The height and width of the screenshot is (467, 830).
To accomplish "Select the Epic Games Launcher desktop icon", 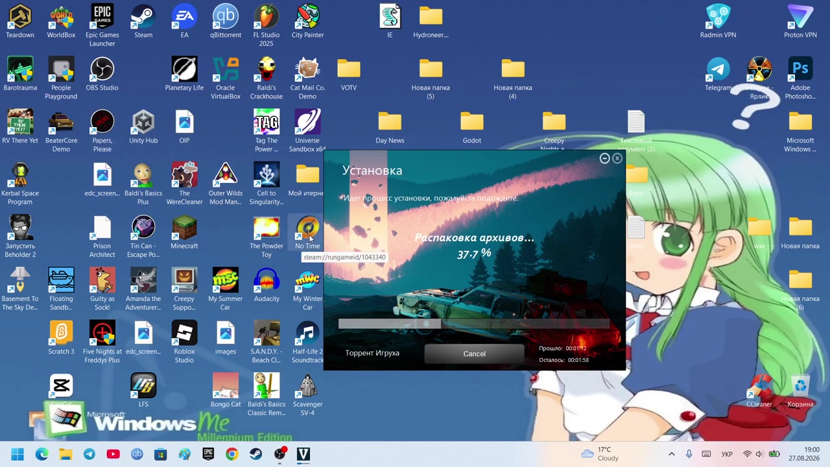I will click(102, 26).
